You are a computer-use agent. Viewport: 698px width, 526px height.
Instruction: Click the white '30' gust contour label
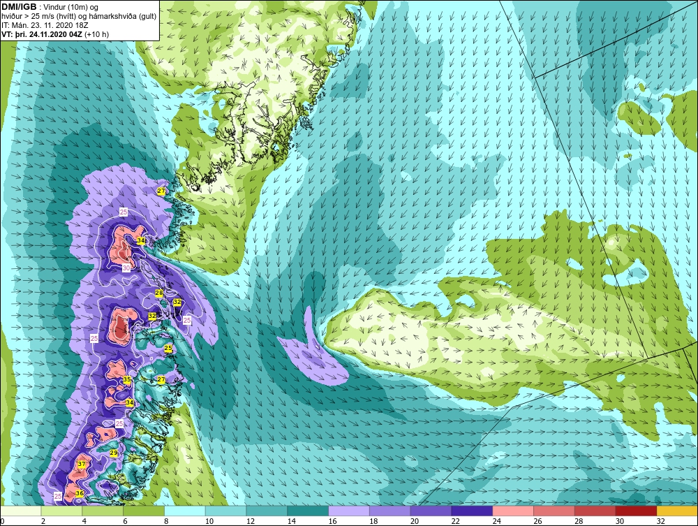(x=126, y=268)
